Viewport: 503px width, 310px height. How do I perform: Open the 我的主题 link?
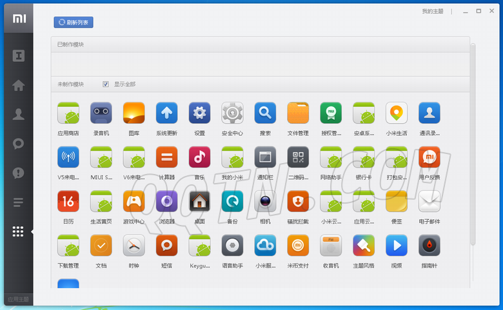[x=432, y=11]
